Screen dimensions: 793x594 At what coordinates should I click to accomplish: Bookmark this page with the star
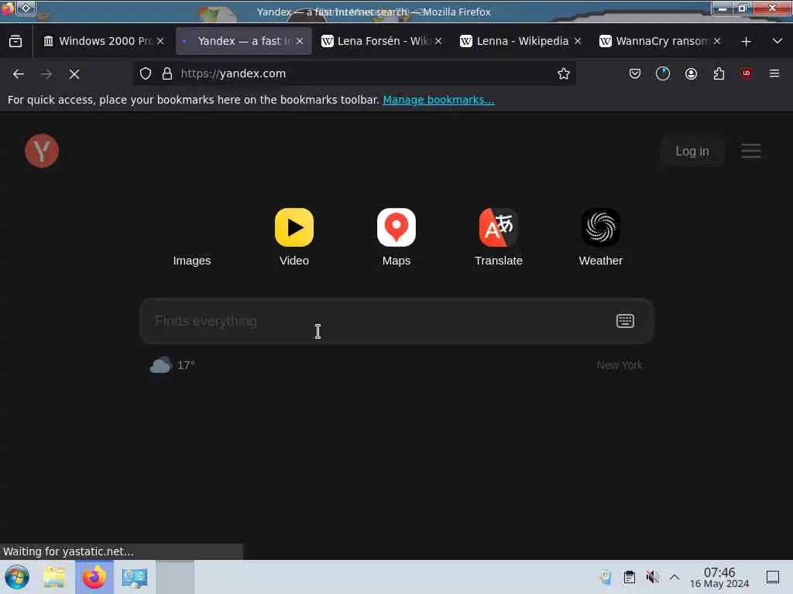pyautogui.click(x=564, y=73)
